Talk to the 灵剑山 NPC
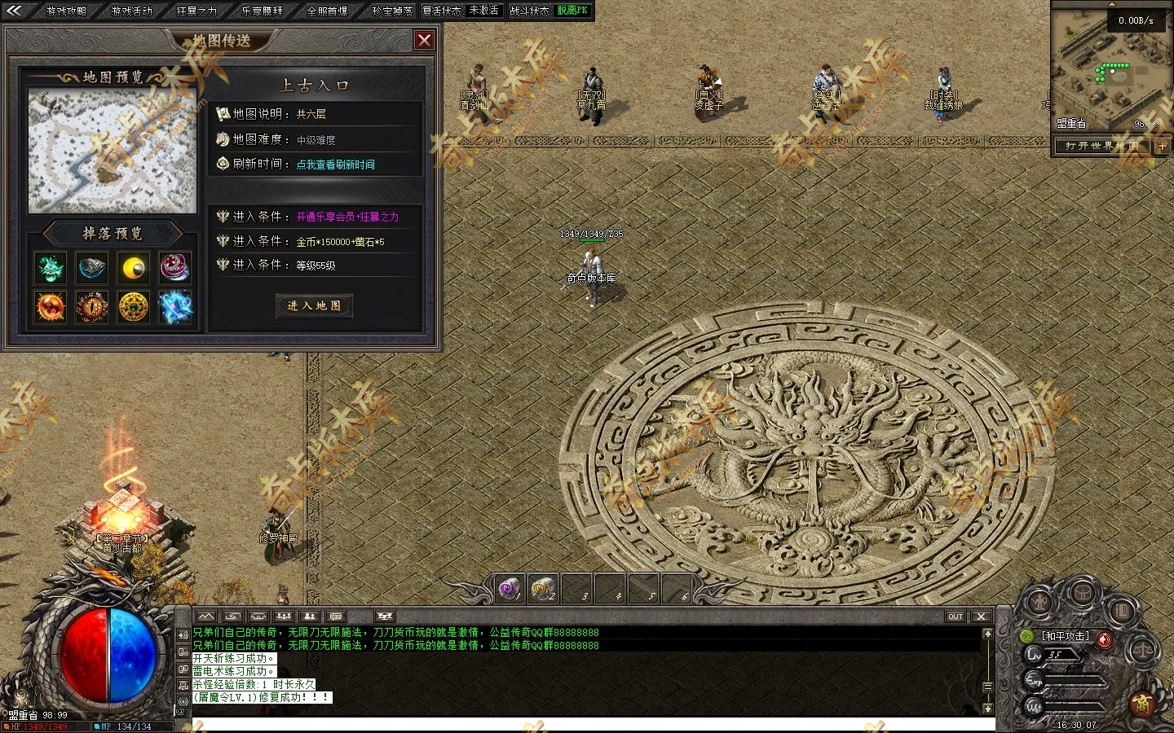 tap(476, 94)
